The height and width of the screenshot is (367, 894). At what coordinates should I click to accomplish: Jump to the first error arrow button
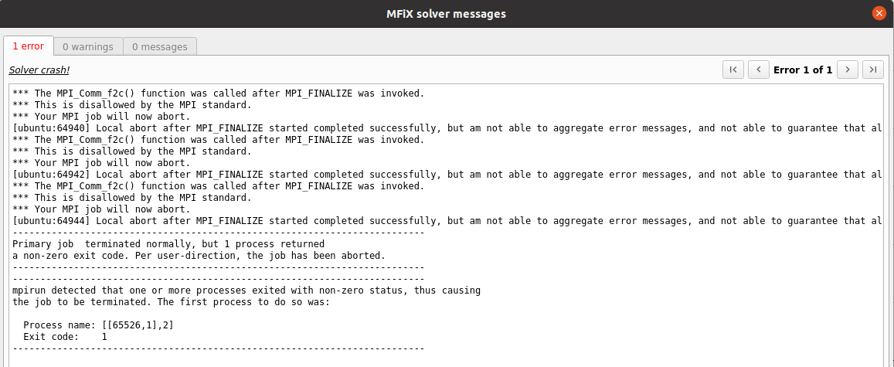[733, 70]
